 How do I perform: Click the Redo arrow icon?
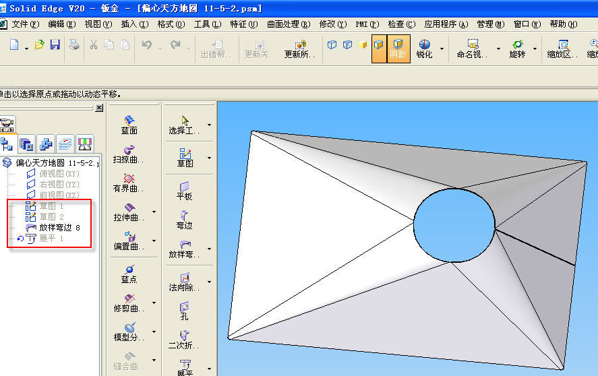(175, 45)
